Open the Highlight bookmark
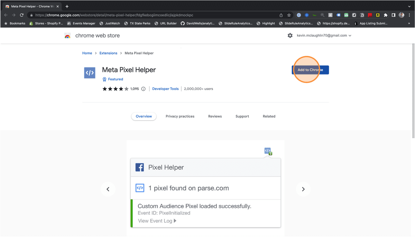 click(x=266, y=23)
